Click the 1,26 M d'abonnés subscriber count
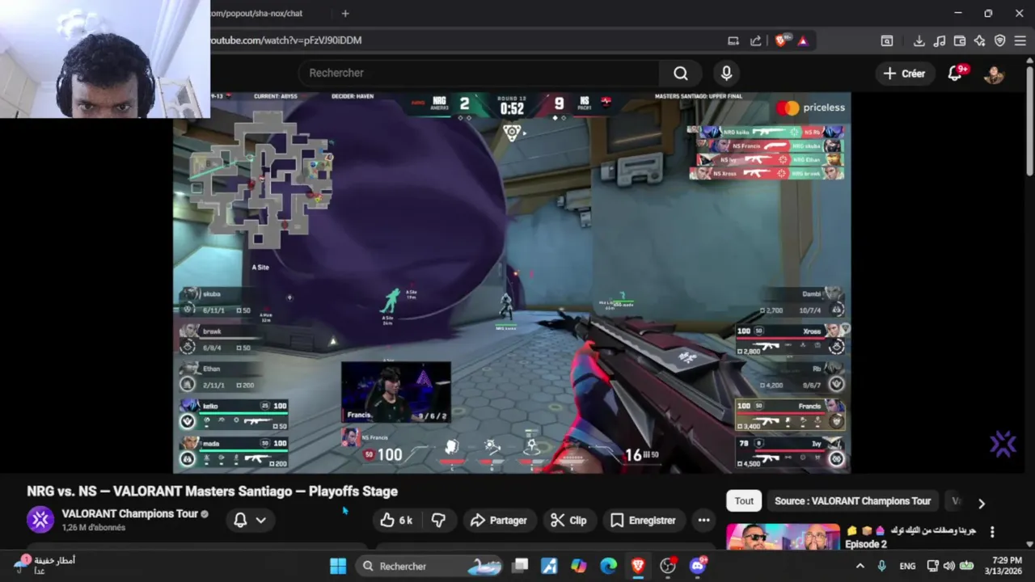1035x582 pixels. click(x=94, y=528)
